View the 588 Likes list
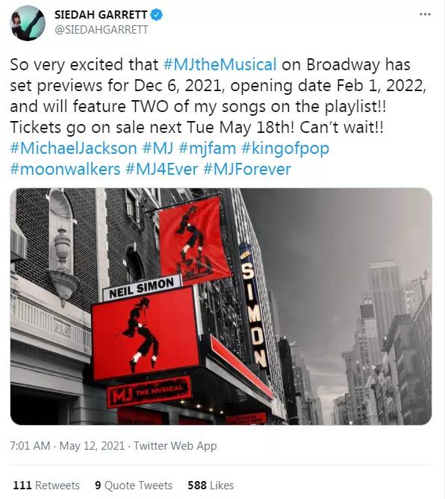Screen dimensions: 445x499 tap(211, 485)
